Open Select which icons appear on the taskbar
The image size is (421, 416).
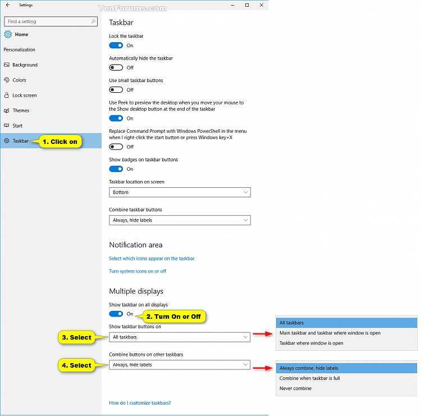pos(152,259)
